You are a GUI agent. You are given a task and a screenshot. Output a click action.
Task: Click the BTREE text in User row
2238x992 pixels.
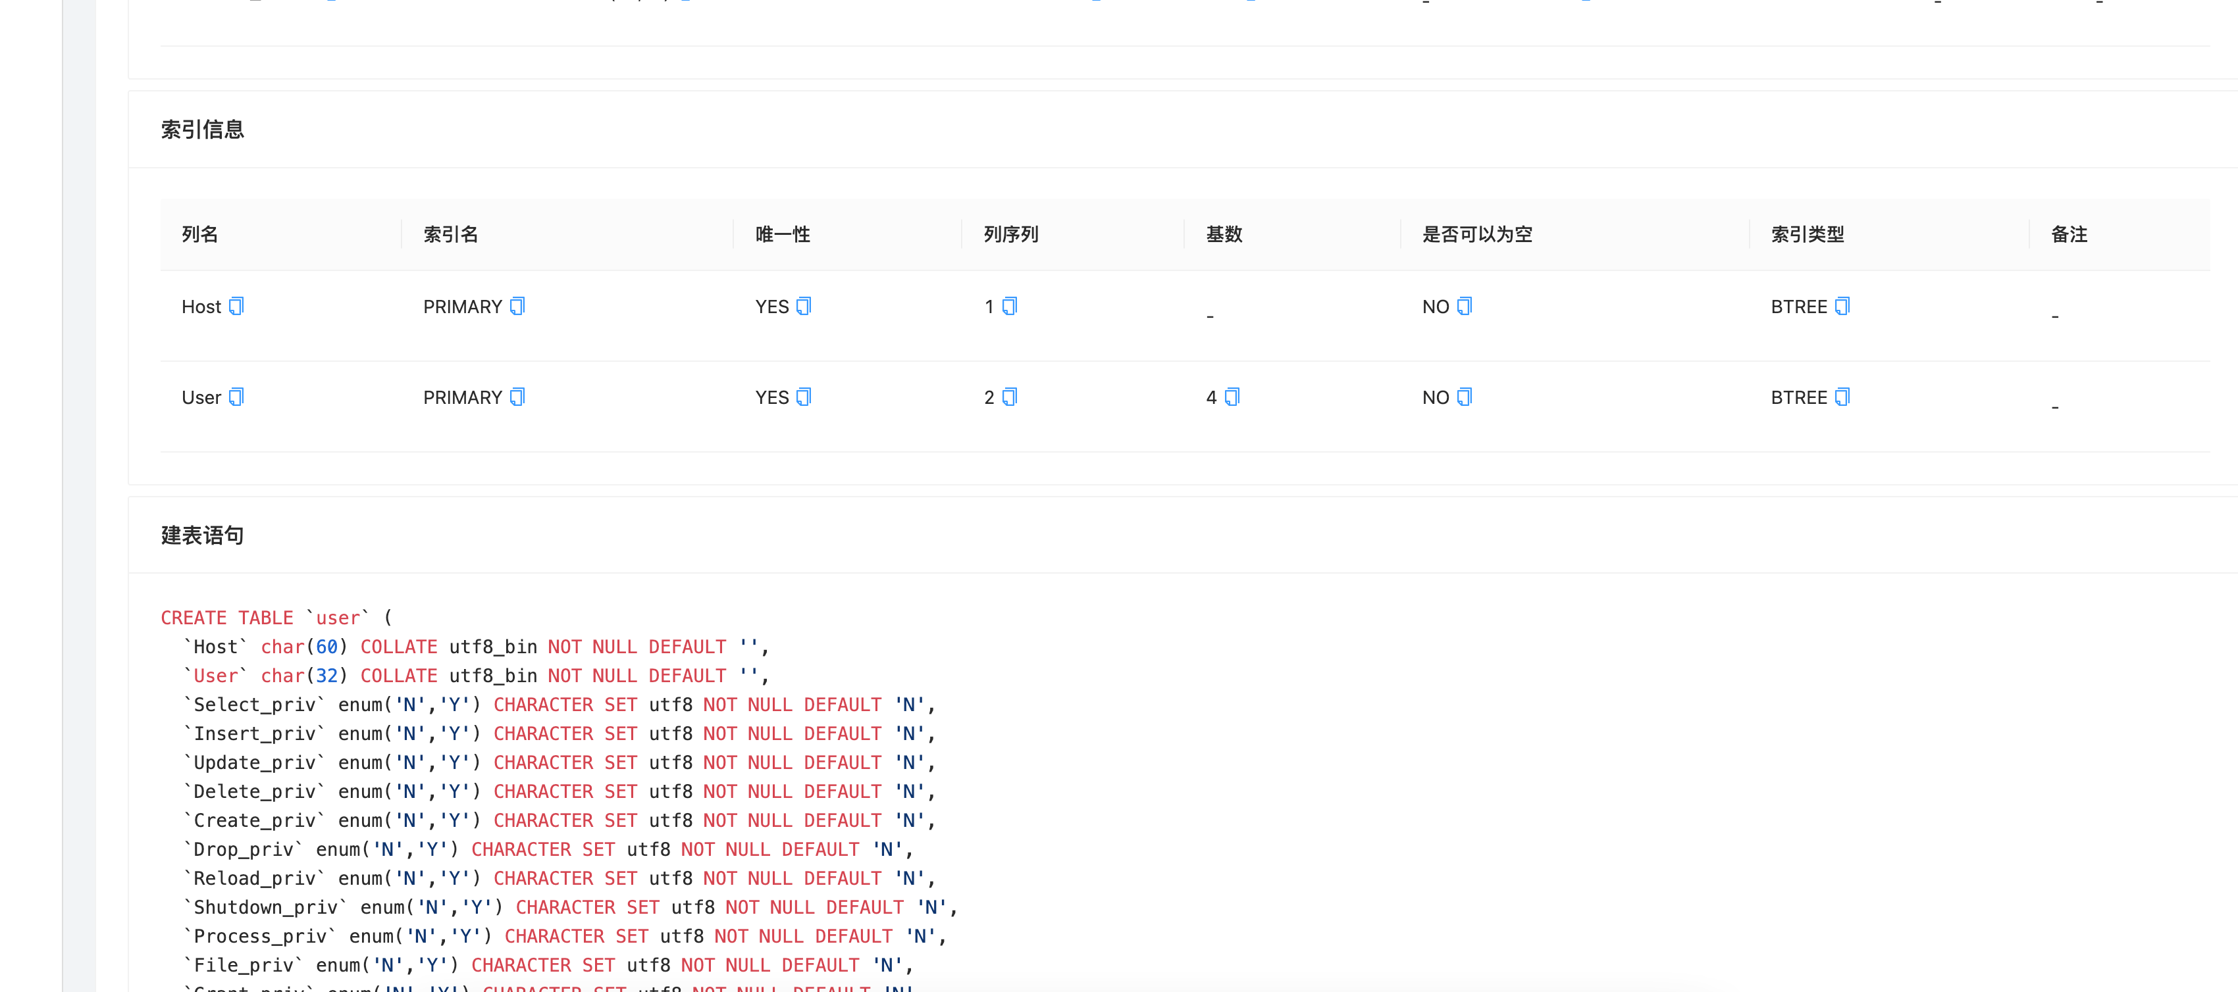1799,397
